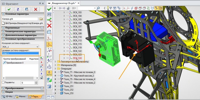The width and height of the screenshot is (200, 100).
Task: Expand the Материалы [8] folder
Action: point(56,65)
